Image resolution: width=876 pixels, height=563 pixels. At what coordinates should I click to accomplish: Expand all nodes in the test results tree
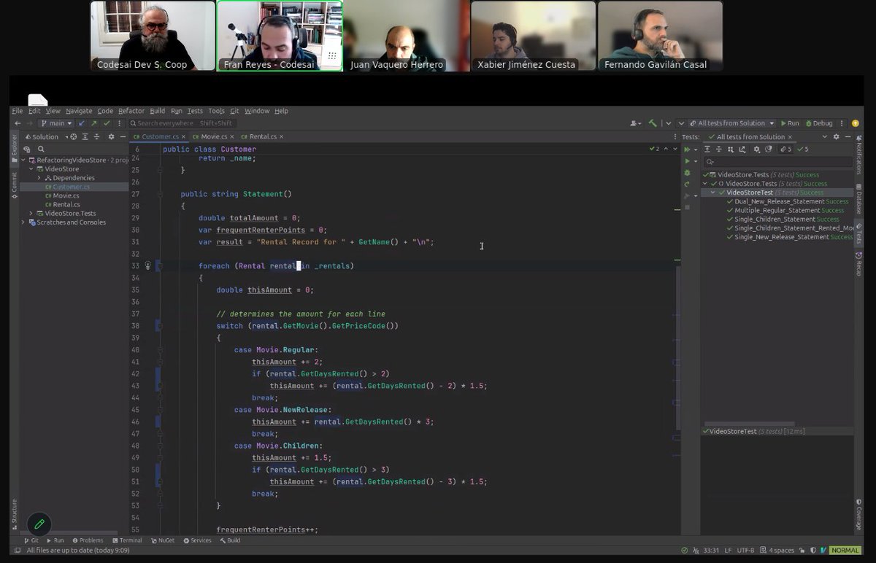[x=707, y=149]
